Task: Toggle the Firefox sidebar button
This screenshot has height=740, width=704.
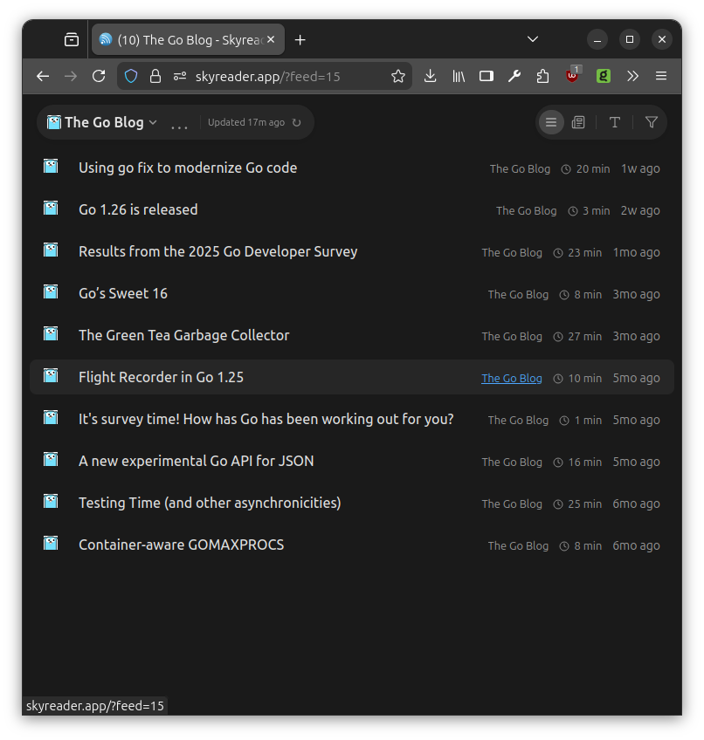Action: point(487,77)
